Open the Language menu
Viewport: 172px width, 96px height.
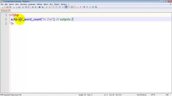(32, 4)
